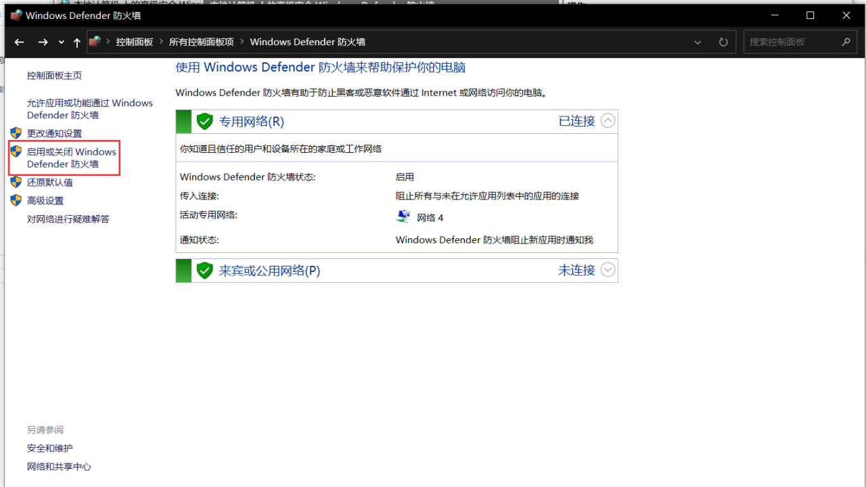Image resolution: width=866 pixels, height=487 pixels.
Task: Click the Forward navigation arrow
Action: (x=43, y=42)
